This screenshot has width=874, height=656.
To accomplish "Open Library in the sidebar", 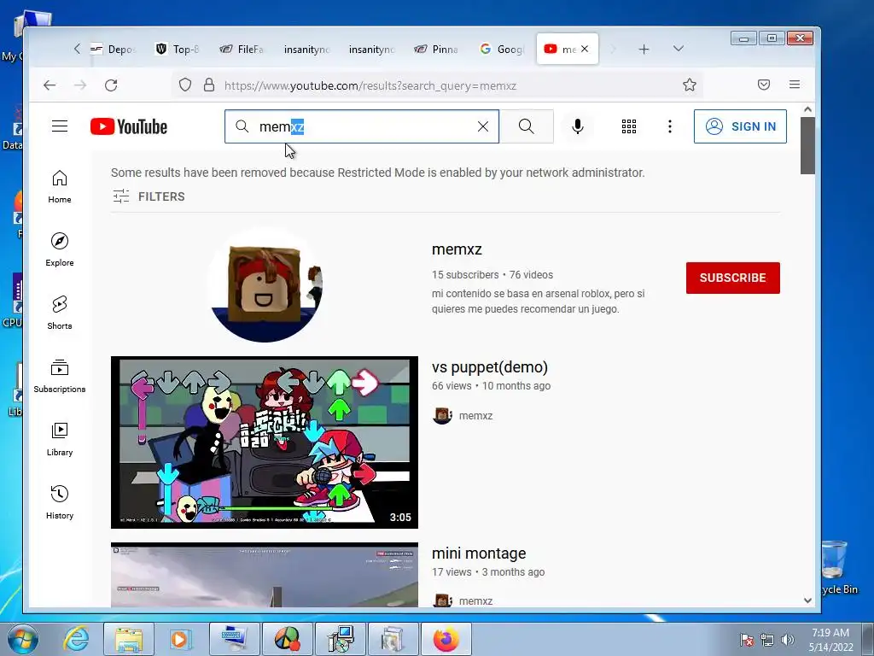I will pos(60,440).
